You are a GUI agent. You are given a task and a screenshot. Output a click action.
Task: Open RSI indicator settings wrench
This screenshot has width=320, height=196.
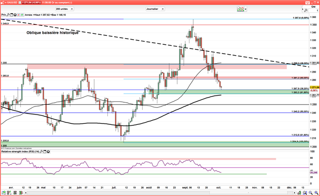41,152
